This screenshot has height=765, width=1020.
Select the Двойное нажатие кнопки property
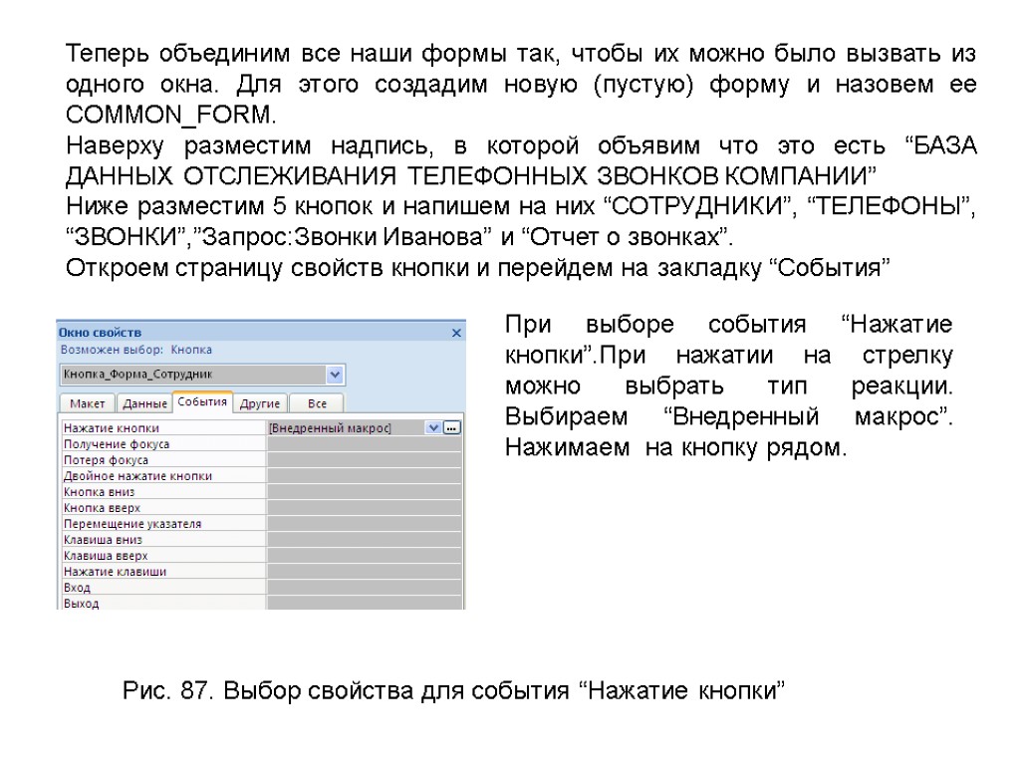(x=163, y=476)
